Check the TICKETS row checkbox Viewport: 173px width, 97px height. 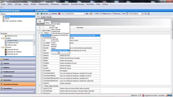pyautogui.click(x=42, y=83)
